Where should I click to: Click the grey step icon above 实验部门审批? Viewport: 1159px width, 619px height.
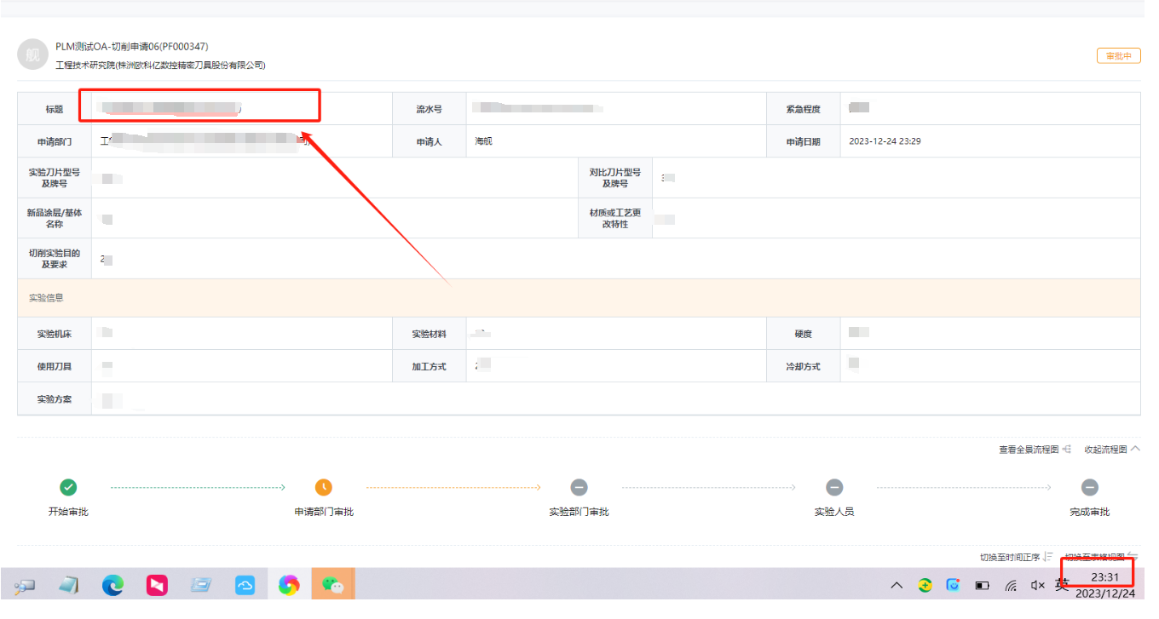[x=579, y=487]
